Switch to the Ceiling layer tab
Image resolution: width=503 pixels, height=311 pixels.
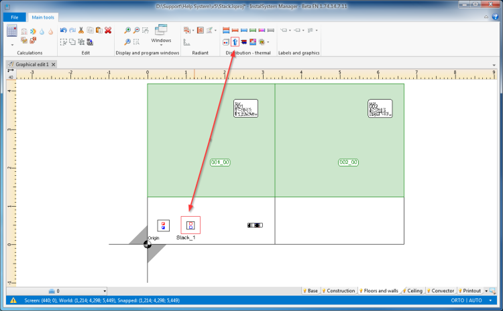coord(413,290)
